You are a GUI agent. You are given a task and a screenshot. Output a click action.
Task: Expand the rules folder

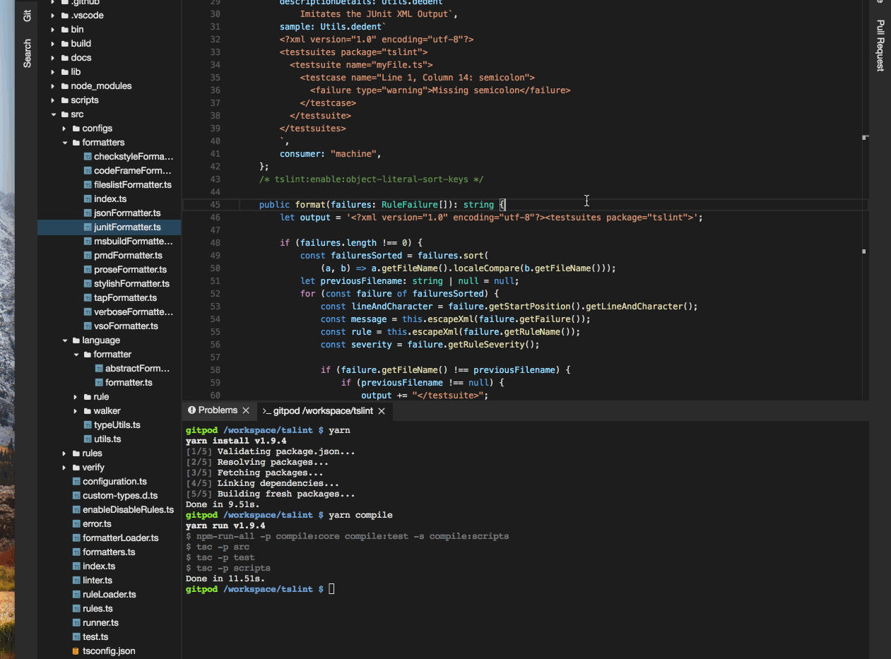coord(64,453)
